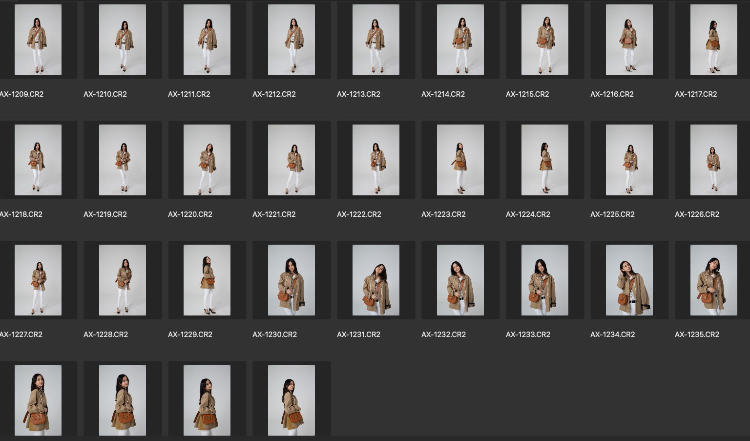This screenshot has width=750, height=441.
Task: Click the AX-1225.CR2 file label
Action: (x=612, y=214)
